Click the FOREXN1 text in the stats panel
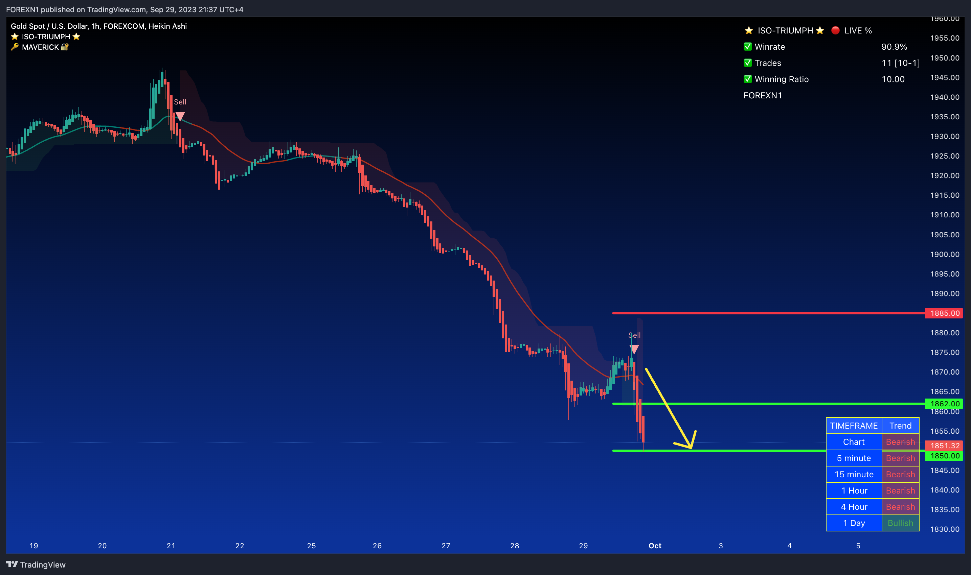The width and height of the screenshot is (971, 575). [x=763, y=95]
